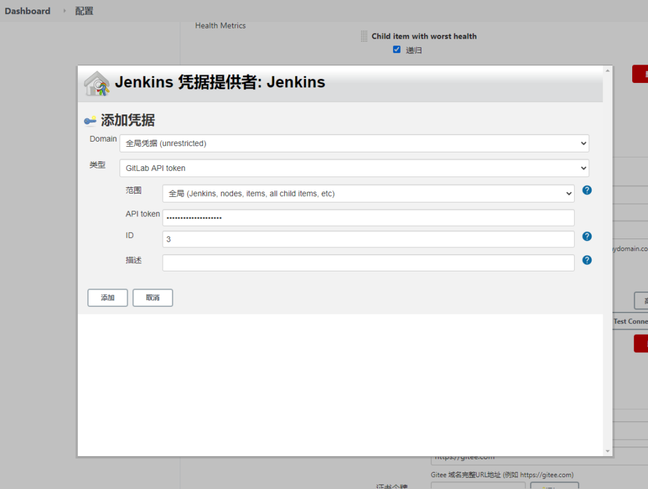Click the 'Gitee 域名完整URL地址' help text
This screenshot has width=648, height=489.
(x=502, y=475)
